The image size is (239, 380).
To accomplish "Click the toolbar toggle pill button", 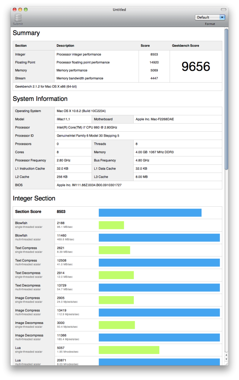I will click(223, 9).
